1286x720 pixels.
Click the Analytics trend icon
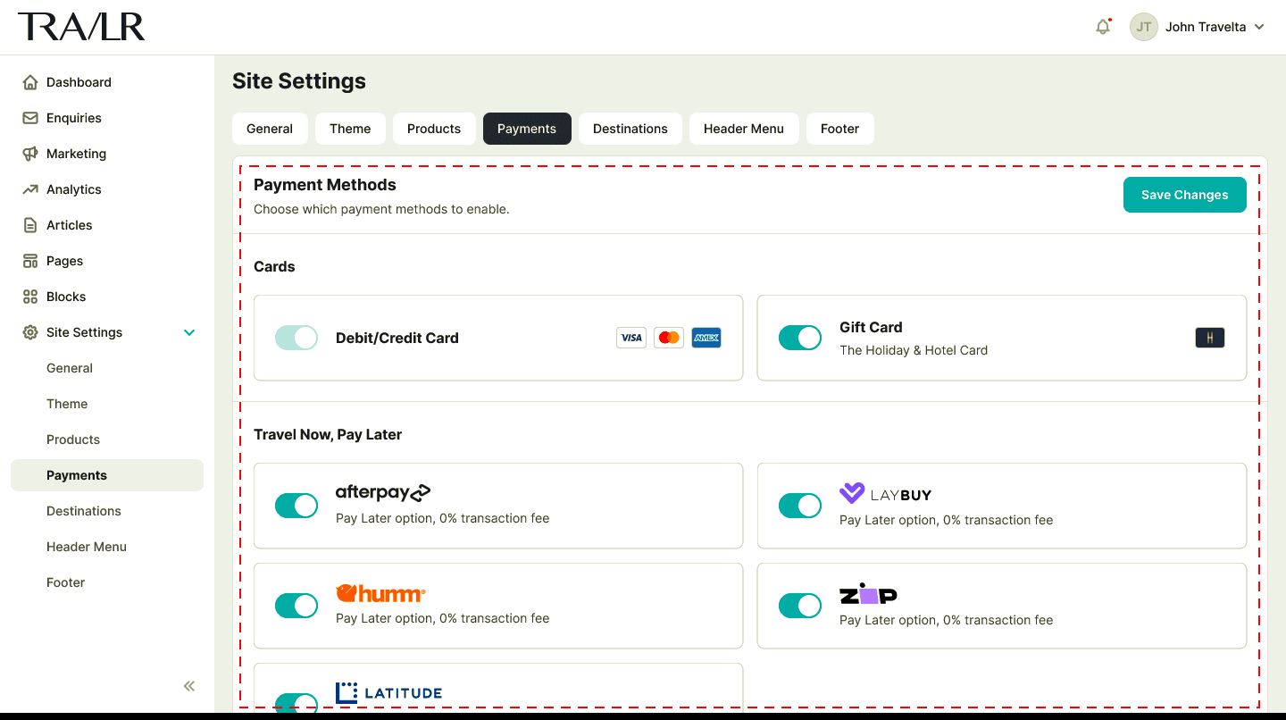30,189
